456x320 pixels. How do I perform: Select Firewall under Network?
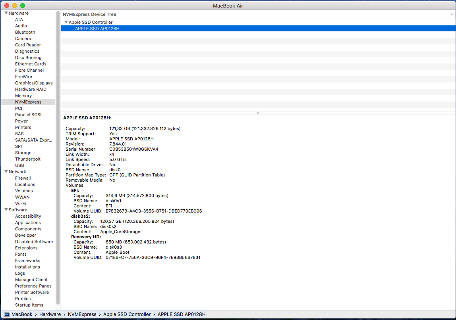click(23, 178)
